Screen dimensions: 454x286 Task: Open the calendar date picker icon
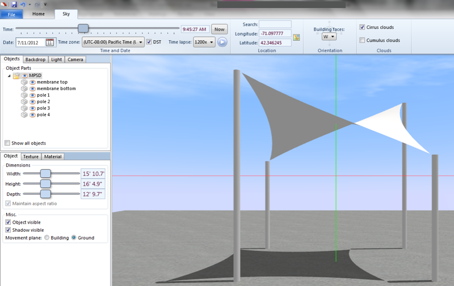(x=50, y=42)
